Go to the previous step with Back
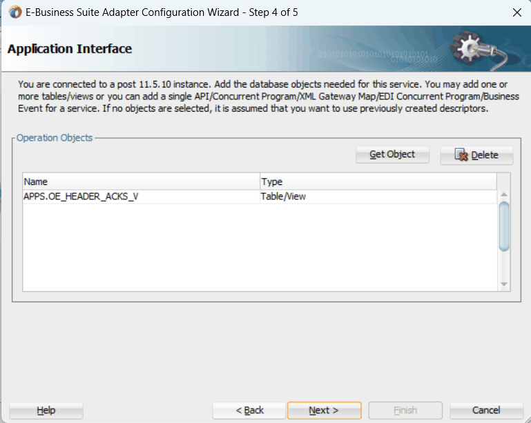 pos(249,411)
